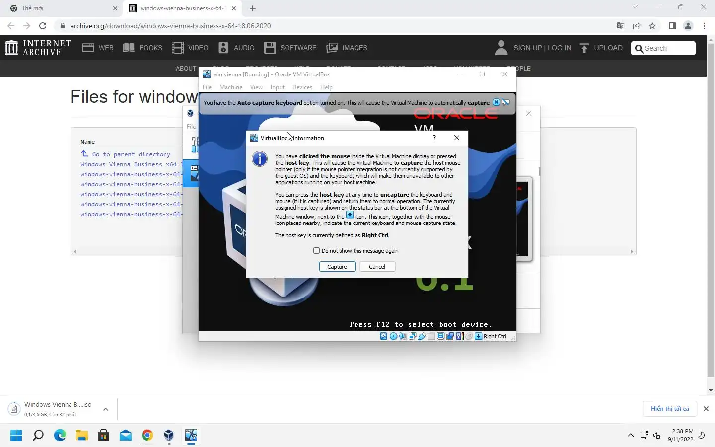Click the page vertical scrollbar down arrow
The width and height of the screenshot is (715, 447).
(711, 391)
